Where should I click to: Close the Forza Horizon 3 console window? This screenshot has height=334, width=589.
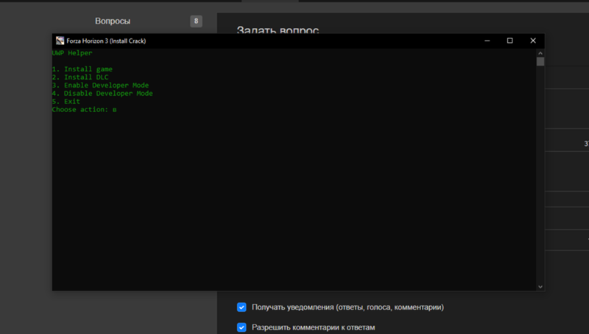[533, 41]
